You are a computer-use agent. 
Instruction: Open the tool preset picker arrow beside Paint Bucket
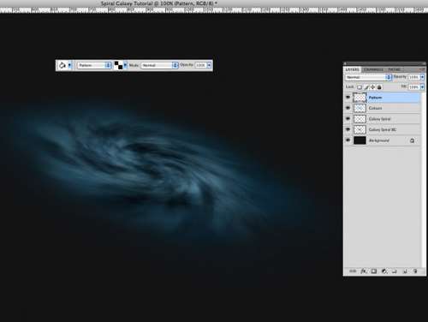[x=69, y=65]
